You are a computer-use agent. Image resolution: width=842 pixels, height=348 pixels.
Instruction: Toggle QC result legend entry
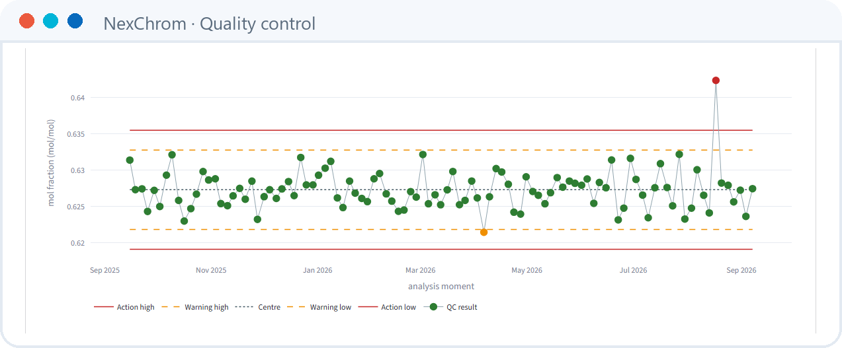[x=450, y=307]
